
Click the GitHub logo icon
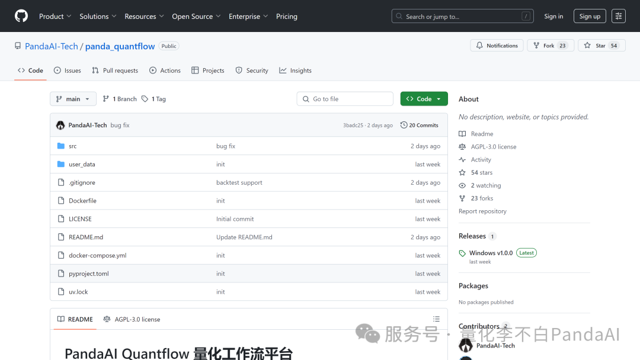coord(21,16)
